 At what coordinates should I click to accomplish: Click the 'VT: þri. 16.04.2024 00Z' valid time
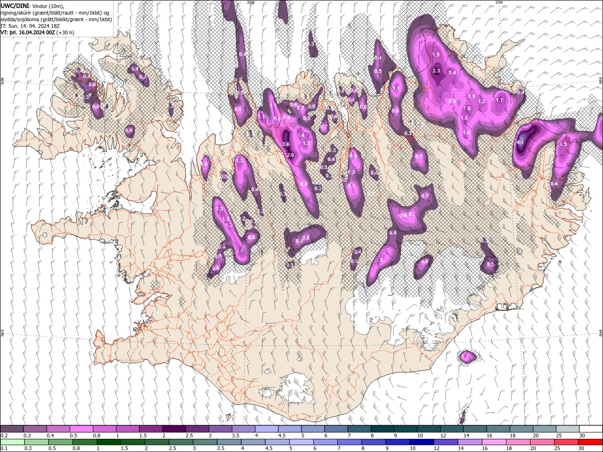pyautogui.click(x=28, y=32)
